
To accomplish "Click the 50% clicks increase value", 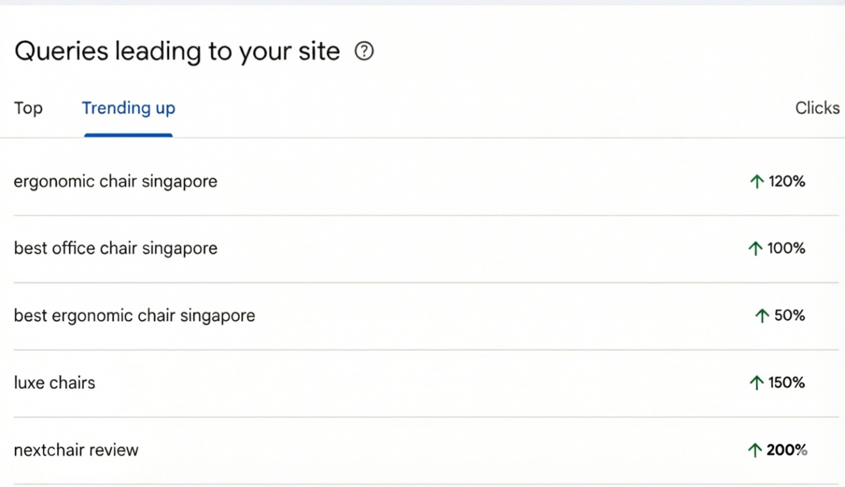I will tap(790, 316).
